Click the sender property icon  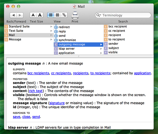(x=106, y=44)
